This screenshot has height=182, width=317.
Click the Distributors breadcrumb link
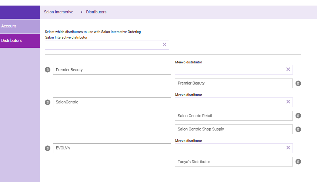point(96,12)
